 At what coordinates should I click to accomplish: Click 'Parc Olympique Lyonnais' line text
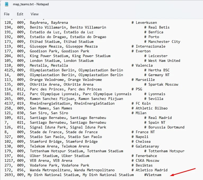(x=81, y=94)
